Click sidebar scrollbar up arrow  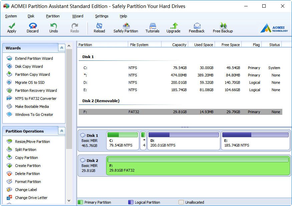tap(69, 46)
